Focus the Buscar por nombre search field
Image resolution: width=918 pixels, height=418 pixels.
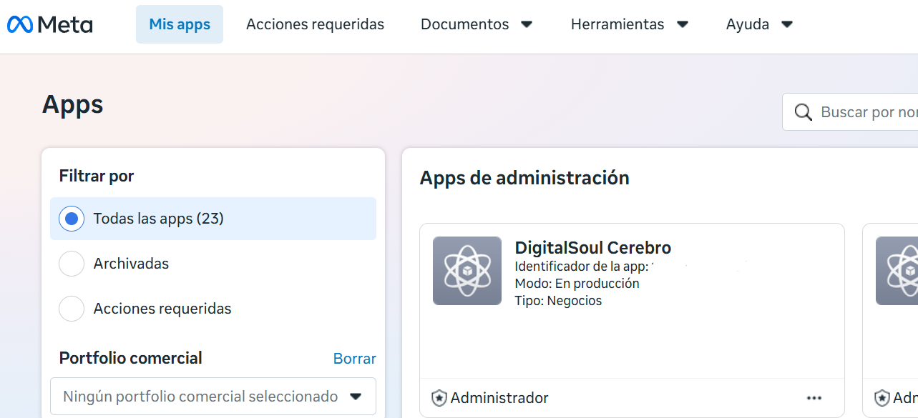[850, 112]
